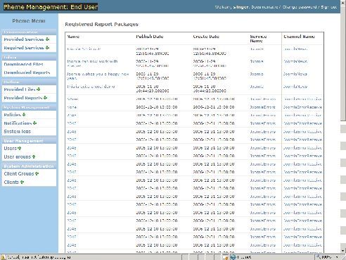Click Pheme Management: End User title
The width and height of the screenshot is (346, 260).
[x=51, y=7]
